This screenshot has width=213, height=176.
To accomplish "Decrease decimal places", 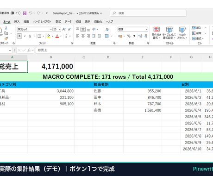I will [x=145, y=36].
